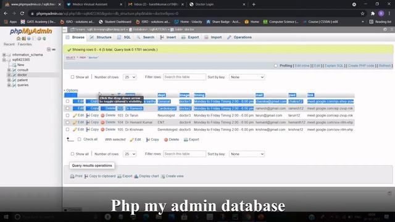This screenshot has width=395, height=222.
Task: Click Copy to clipboard in results operations
Action: 100,176
